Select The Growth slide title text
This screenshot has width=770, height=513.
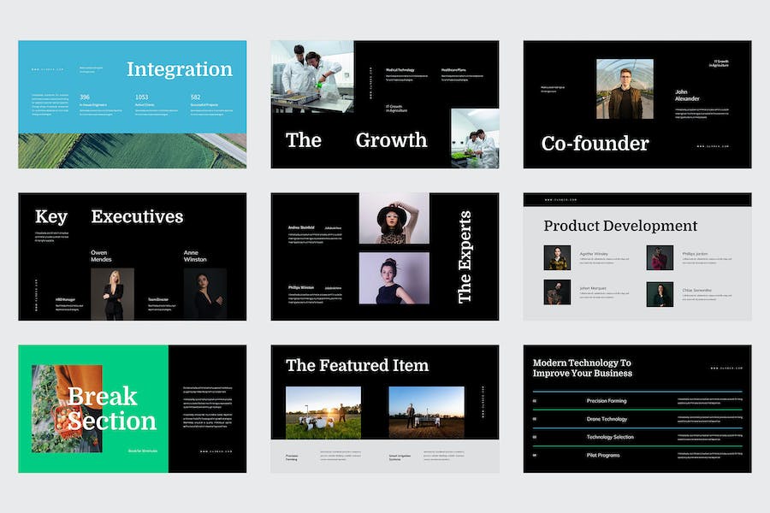pyautogui.click(x=357, y=140)
